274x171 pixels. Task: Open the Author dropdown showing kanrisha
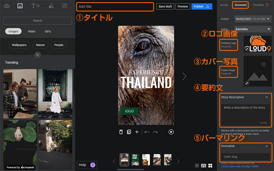point(253,29)
